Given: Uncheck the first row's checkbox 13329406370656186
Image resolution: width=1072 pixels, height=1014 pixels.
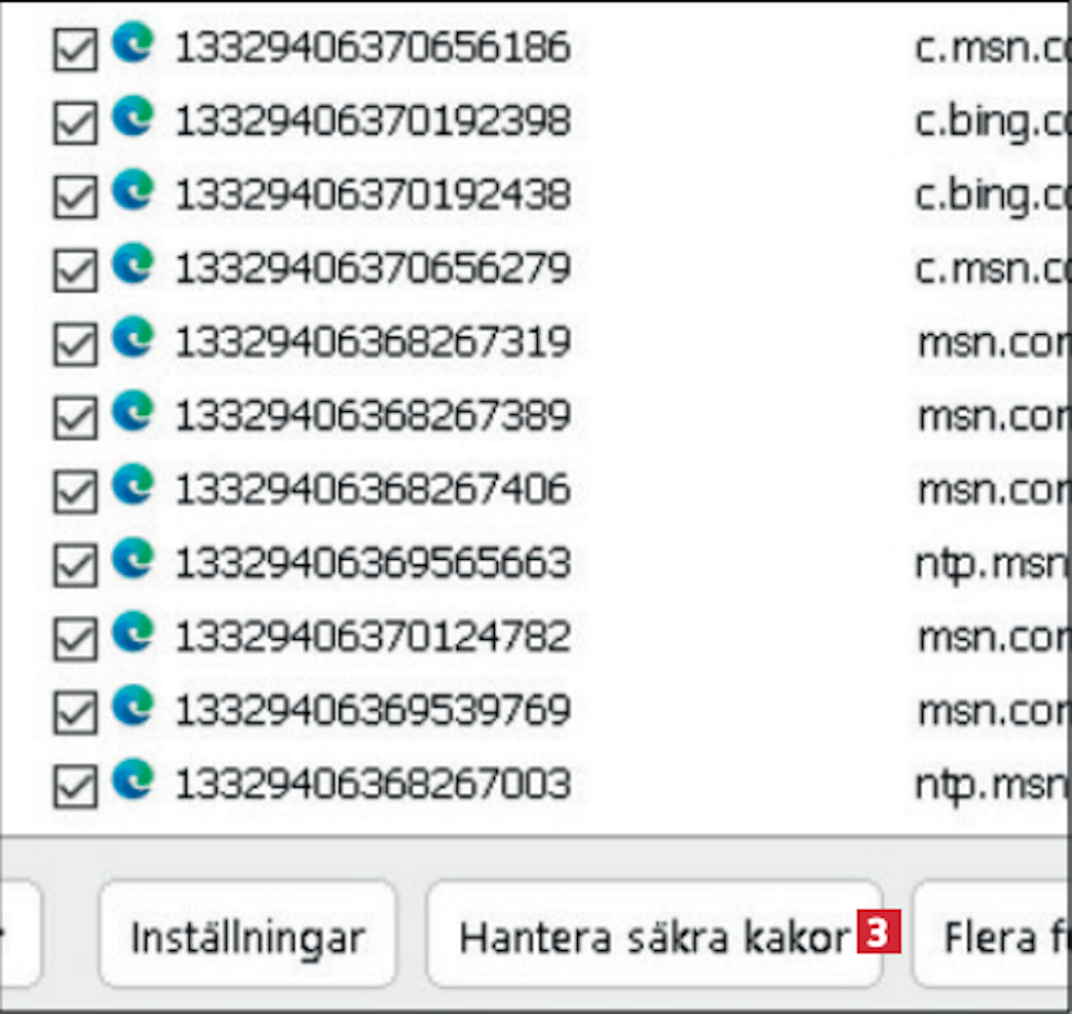Looking at the screenshot, I should [x=75, y=50].
